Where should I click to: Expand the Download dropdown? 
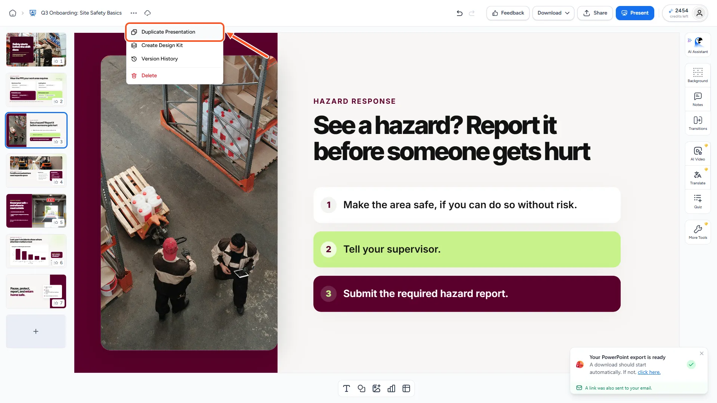[x=553, y=13]
